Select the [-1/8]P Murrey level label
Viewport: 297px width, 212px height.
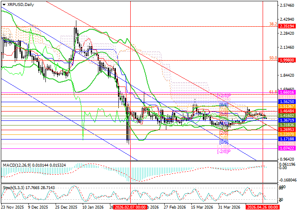coord(224,147)
